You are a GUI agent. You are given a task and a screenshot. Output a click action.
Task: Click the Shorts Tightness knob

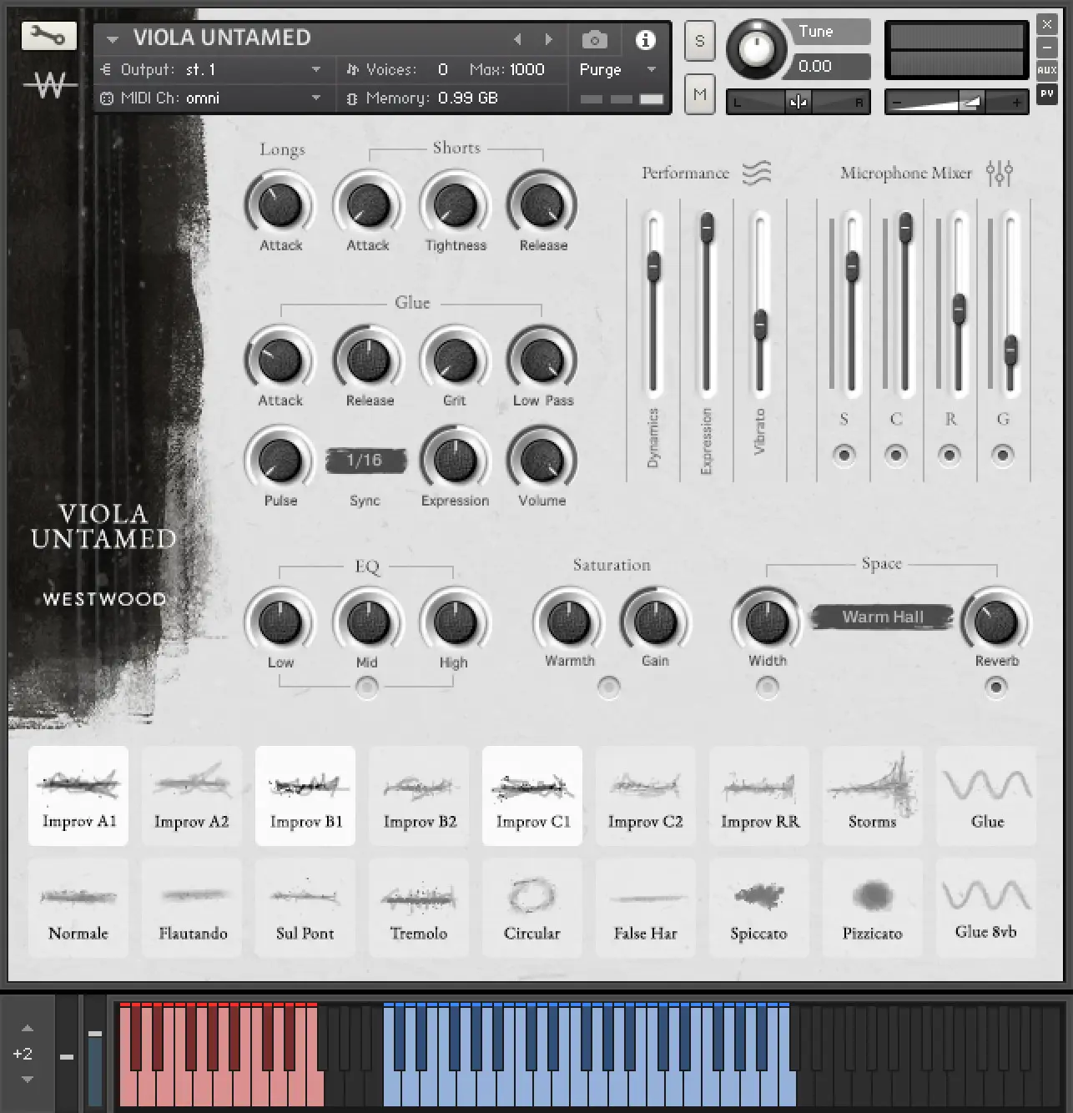click(455, 205)
